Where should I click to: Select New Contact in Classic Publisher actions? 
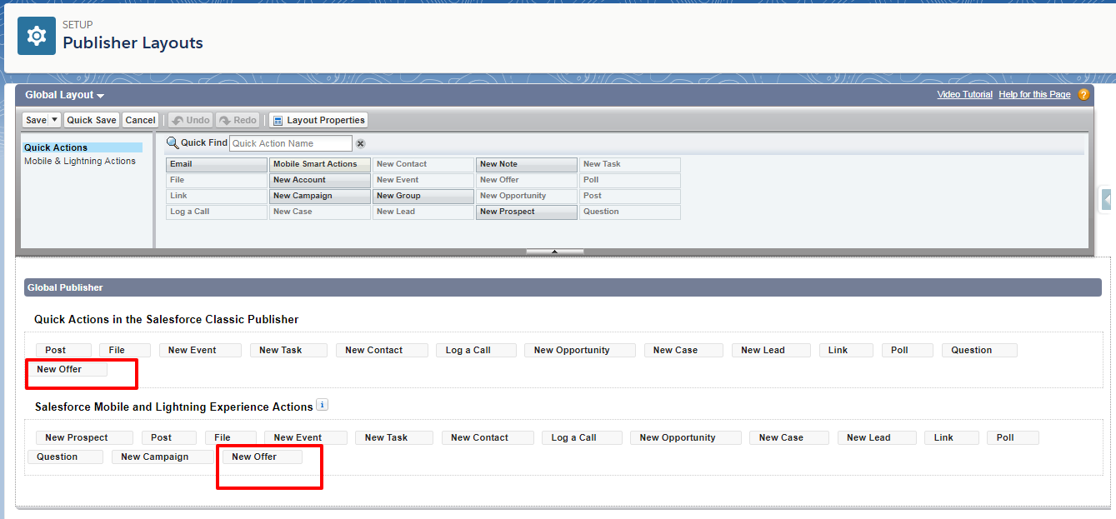(382, 350)
